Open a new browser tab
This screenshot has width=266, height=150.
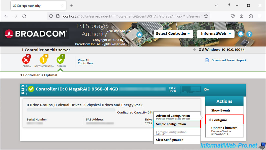[x=71, y=6]
